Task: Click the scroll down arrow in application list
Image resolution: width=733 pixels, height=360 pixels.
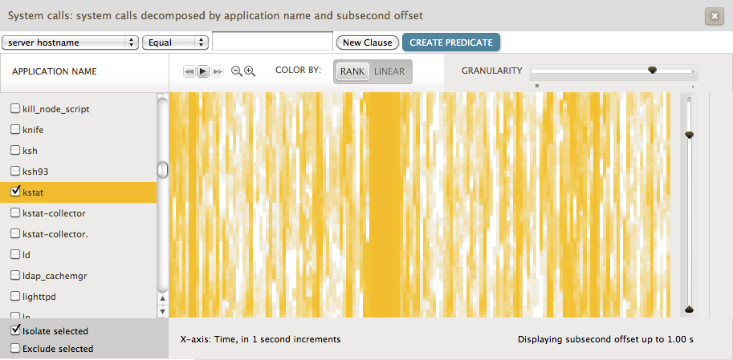Action: coord(163,311)
